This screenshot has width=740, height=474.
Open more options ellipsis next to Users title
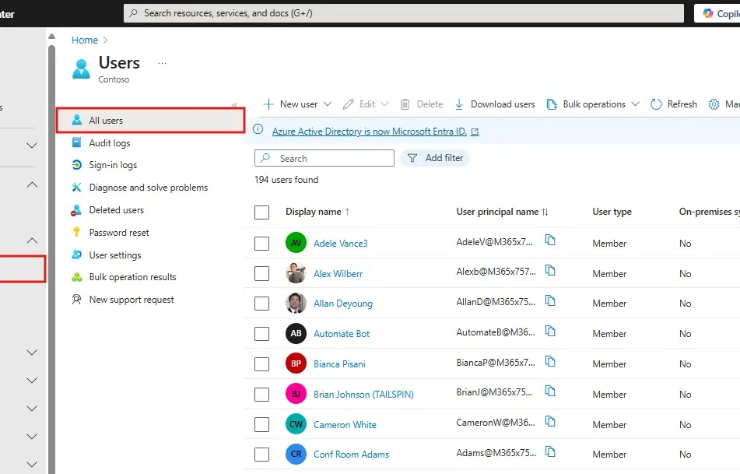click(162, 63)
